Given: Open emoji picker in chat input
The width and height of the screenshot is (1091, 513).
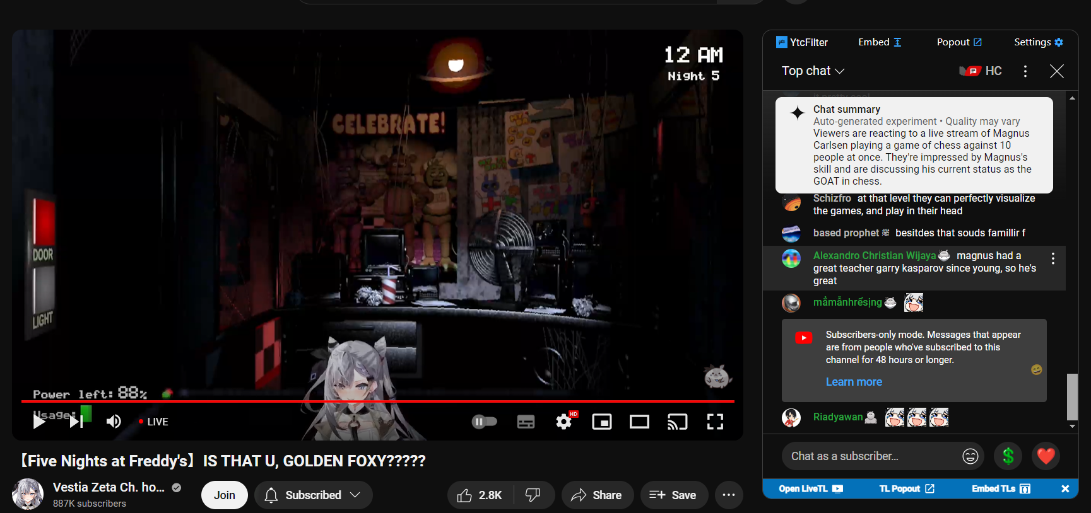Looking at the screenshot, I should (x=970, y=456).
